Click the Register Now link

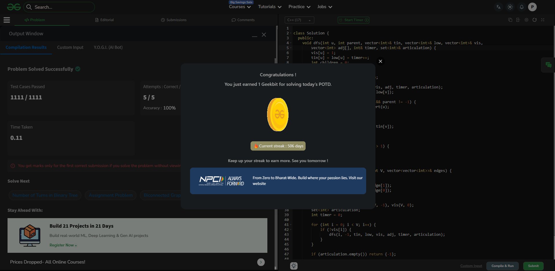click(x=63, y=245)
